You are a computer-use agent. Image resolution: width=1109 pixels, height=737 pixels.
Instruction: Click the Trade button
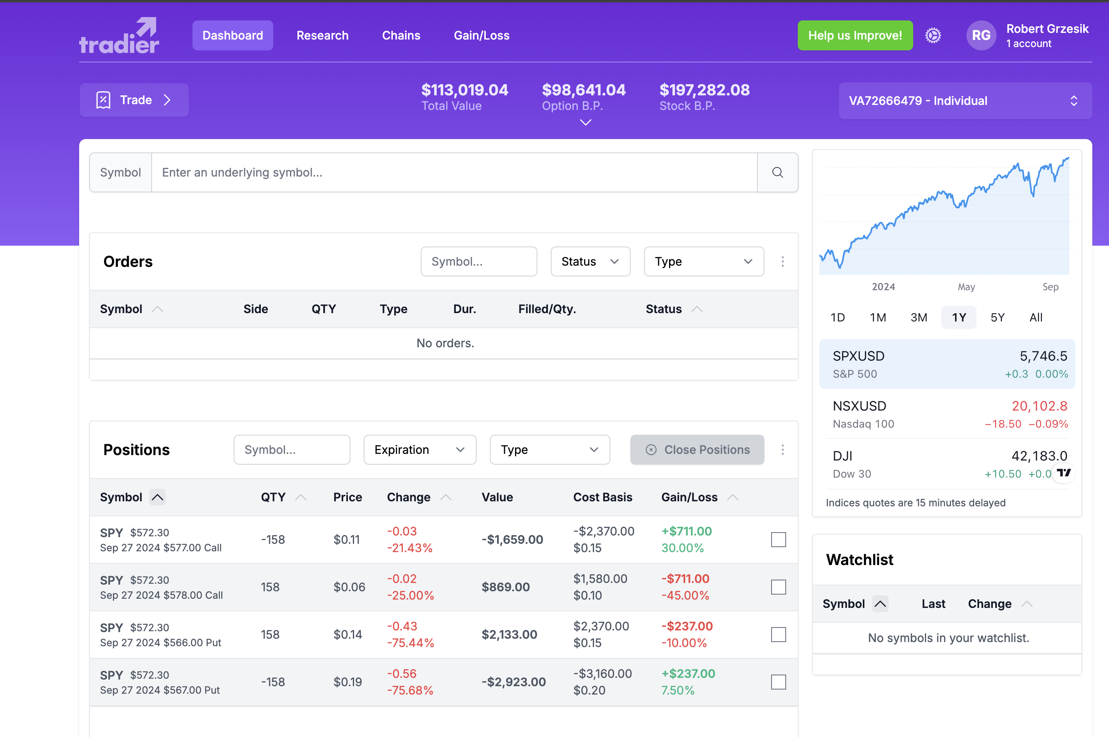pos(134,100)
